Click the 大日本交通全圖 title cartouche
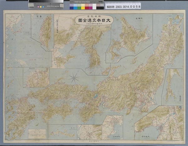Screen dimensions: 188x146 [94, 21]
